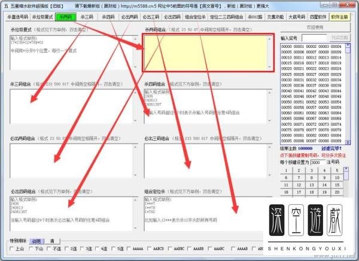
Task: Open the 杀三码 tab
Action: (x=89, y=17)
